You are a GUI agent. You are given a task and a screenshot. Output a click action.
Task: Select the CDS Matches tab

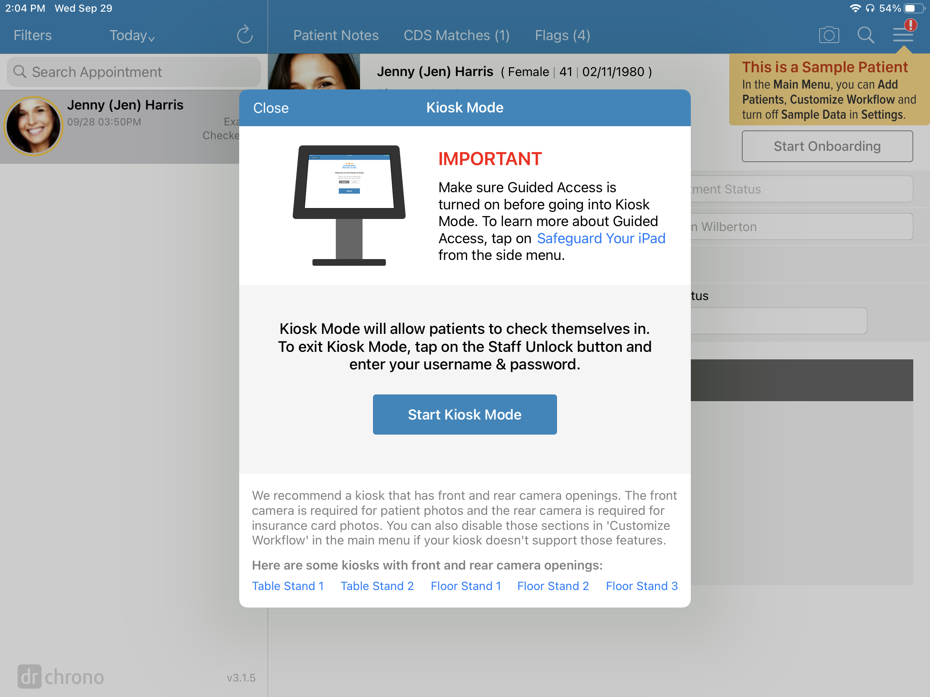(x=456, y=34)
